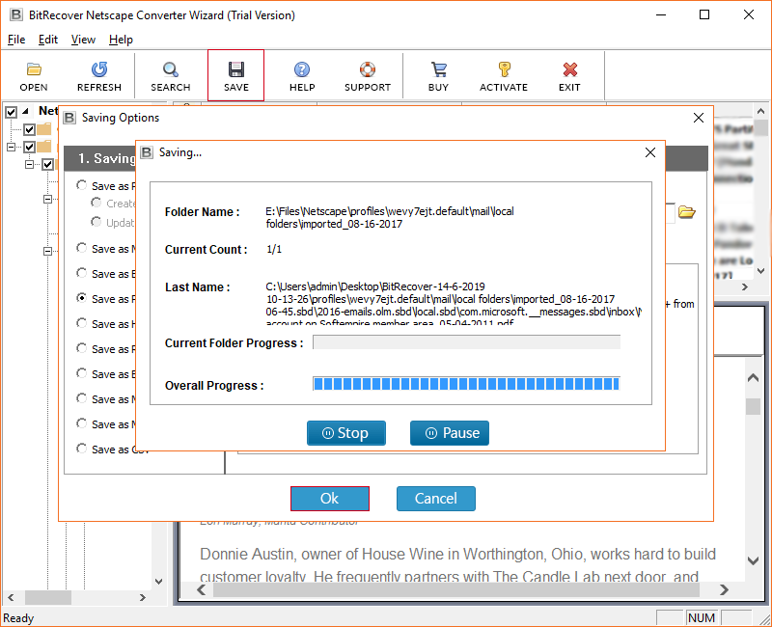The image size is (772, 627).
Task: Click right arrow of preview pane horizontal scrollbar
Action: pyautogui.click(x=724, y=589)
